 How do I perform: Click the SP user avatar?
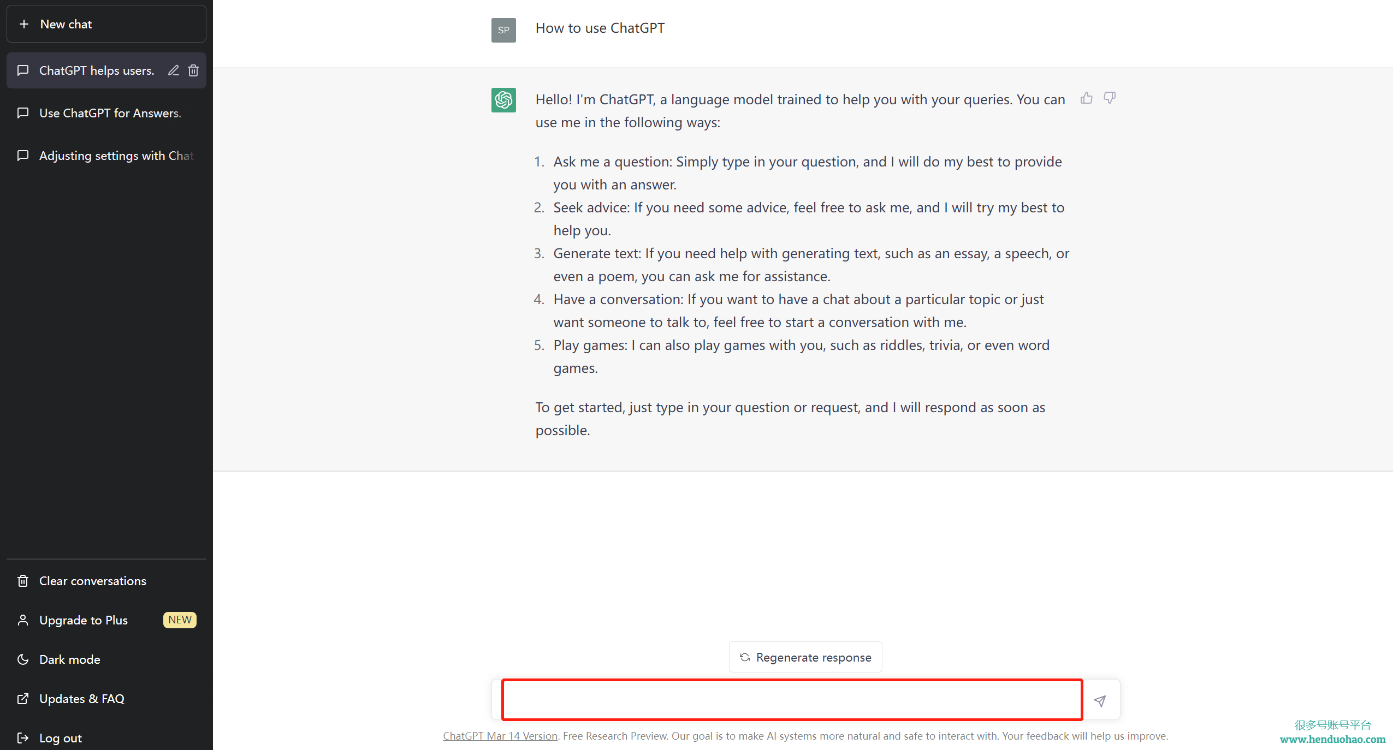click(503, 30)
